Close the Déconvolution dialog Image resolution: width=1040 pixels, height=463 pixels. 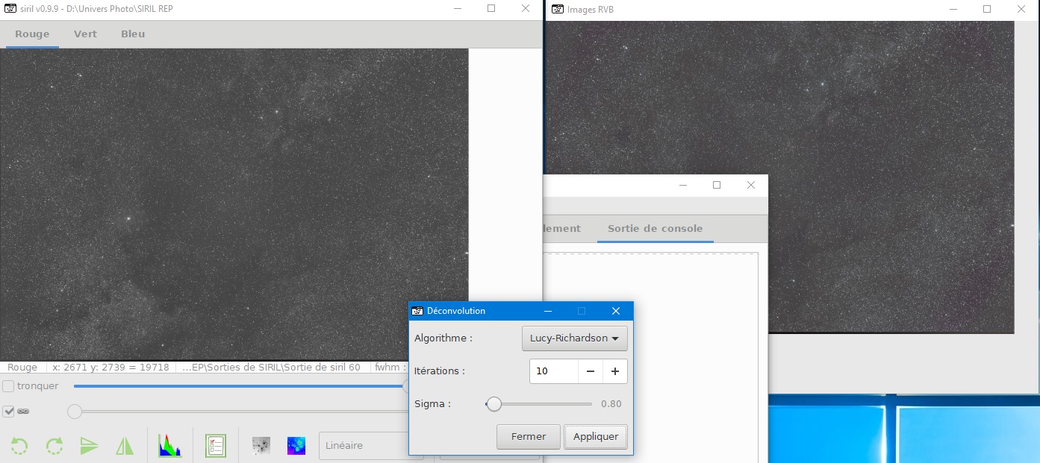click(616, 311)
